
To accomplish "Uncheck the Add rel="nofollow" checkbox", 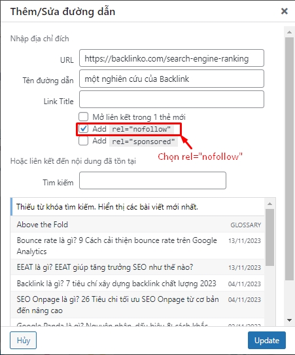I will (x=84, y=129).
